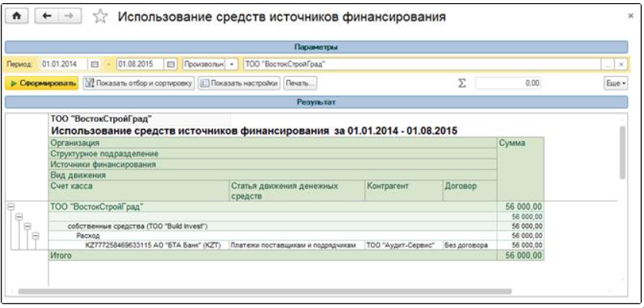Select the Организация header cell
The height and width of the screenshot is (308, 644).
pyautogui.click(x=272, y=143)
